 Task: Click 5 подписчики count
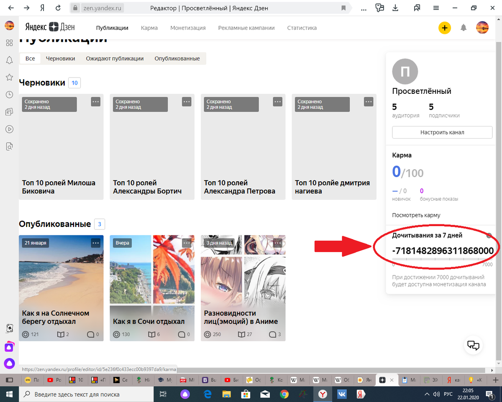coord(444,111)
